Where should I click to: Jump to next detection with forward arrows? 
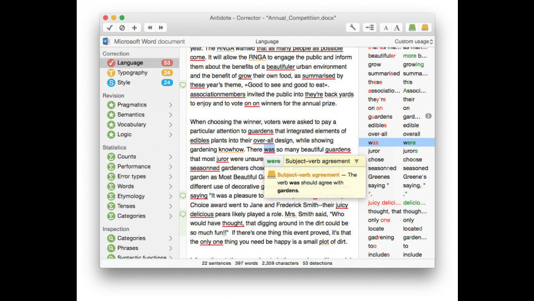[x=161, y=28]
